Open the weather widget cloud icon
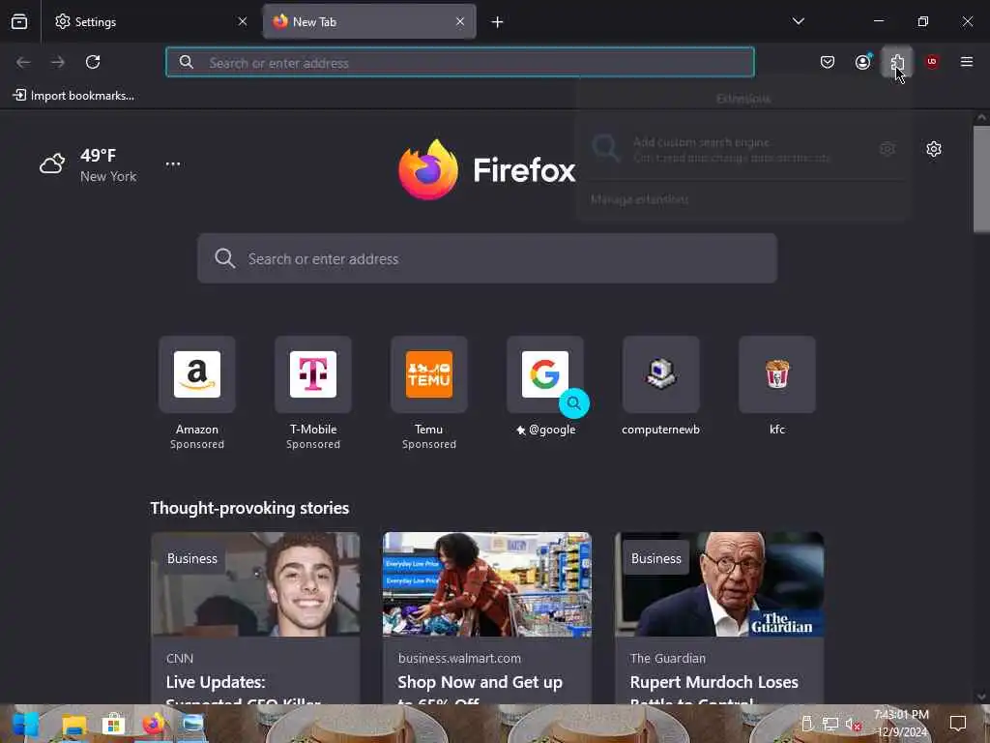Screen dimensions: 990x743 52,163
